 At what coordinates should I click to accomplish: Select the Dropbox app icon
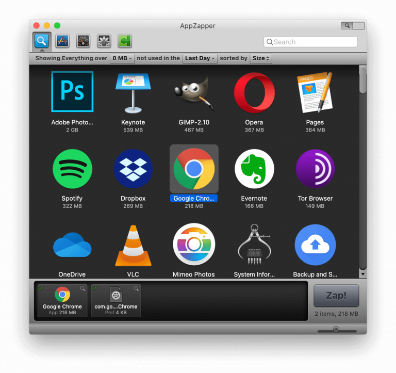[133, 169]
